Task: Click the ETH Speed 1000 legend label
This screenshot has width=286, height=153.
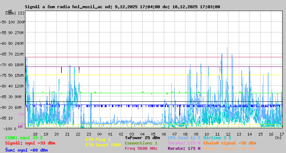Action: click(103, 145)
